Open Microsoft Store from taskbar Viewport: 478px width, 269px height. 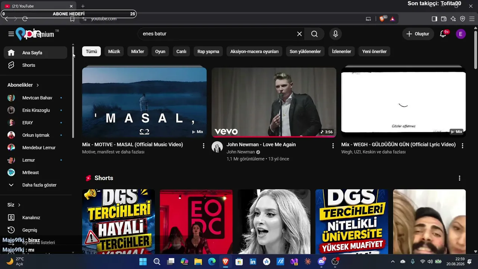click(239, 262)
